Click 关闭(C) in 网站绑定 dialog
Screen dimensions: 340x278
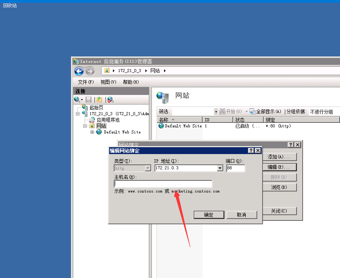tap(279, 211)
